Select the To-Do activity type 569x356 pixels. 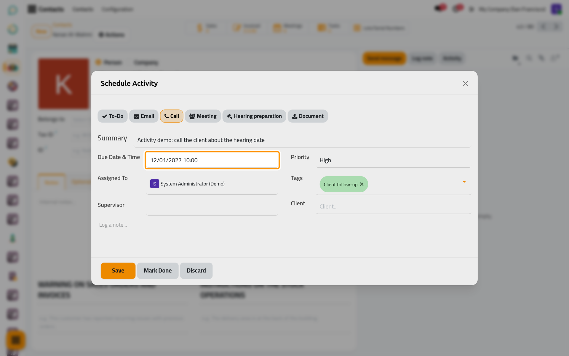pyautogui.click(x=113, y=116)
